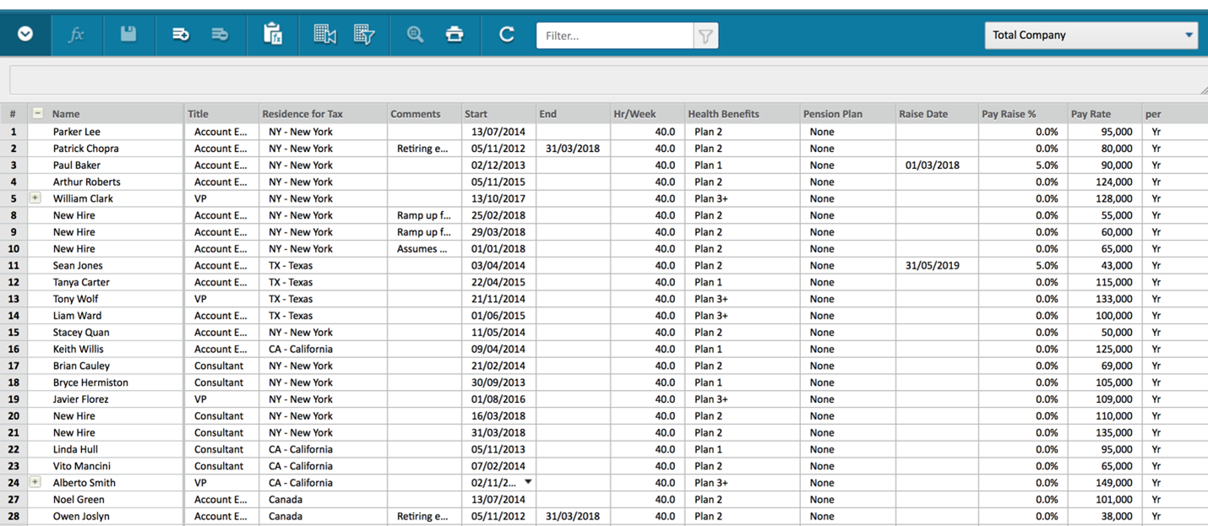Screen dimensions: 1208x526
Task: Open the circled chevron menu in toolbar
Action: 25,35
